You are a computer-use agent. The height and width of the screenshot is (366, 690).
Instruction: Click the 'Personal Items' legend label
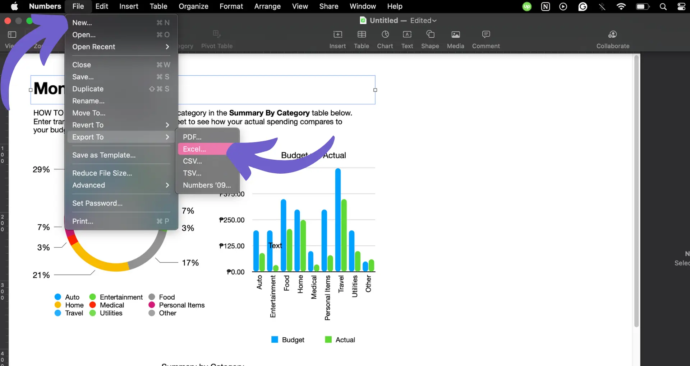tap(182, 305)
